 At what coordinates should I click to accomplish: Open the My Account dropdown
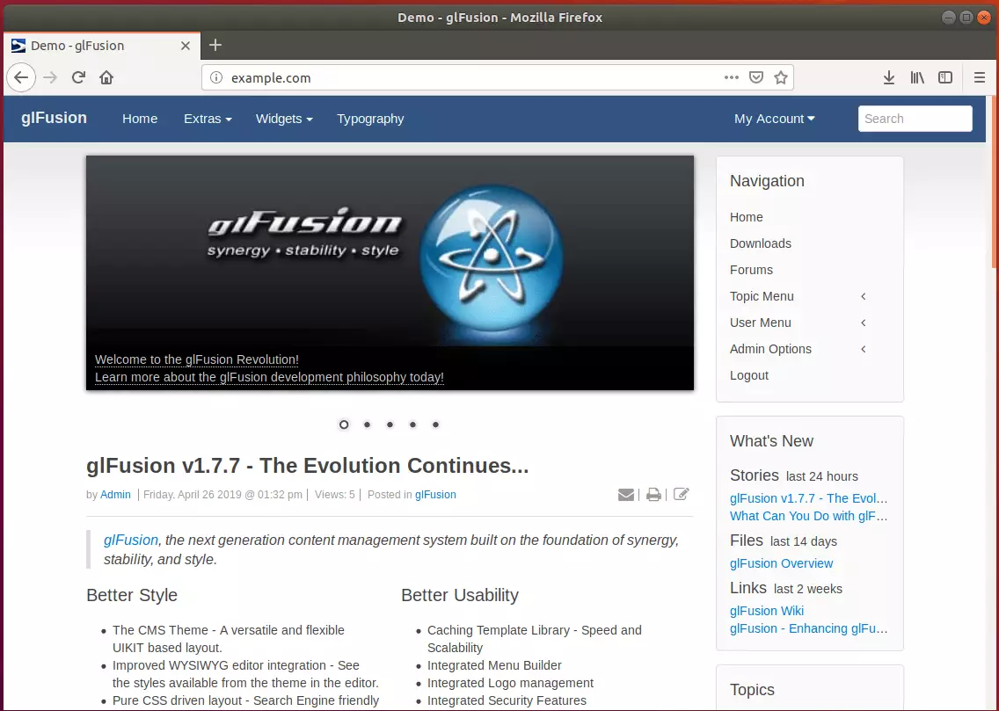(x=774, y=119)
